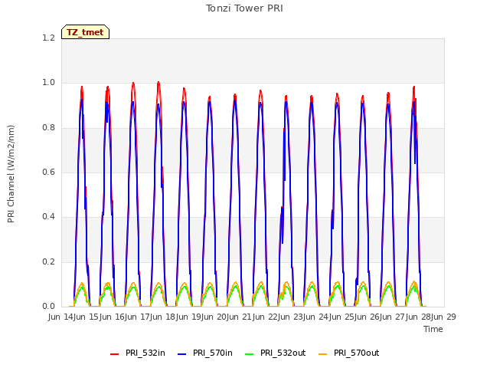Click the Time axis label
The height and width of the screenshot is (368, 490).
coord(433,329)
